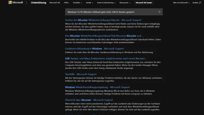Image resolution: width=204 pixels, height=115 pixels.
Task: Expand the Geräte dropdown
Action: click(89, 3)
